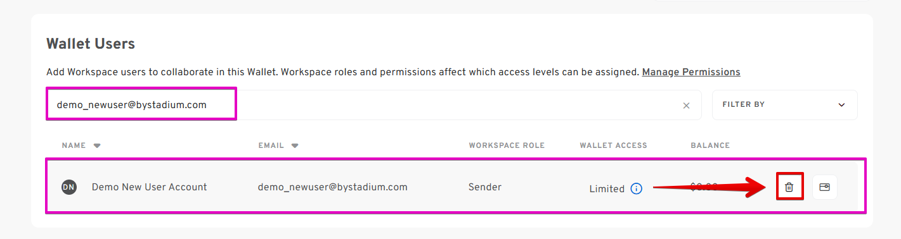This screenshot has width=901, height=239.
Task: Expand the FILTER BY chevron
Action: (841, 105)
